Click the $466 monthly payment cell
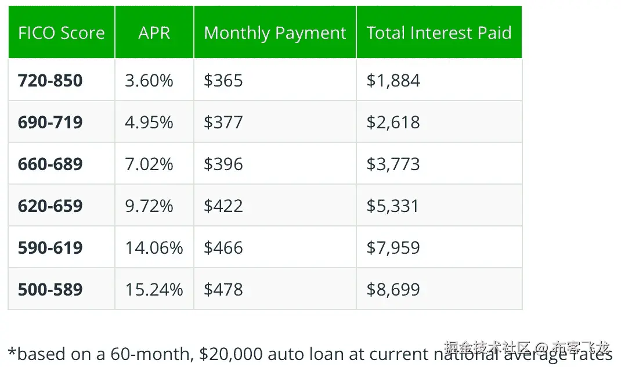This screenshot has height=367, width=621. pos(223,248)
